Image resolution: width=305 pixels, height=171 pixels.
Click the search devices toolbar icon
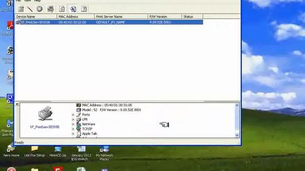coord(73,9)
